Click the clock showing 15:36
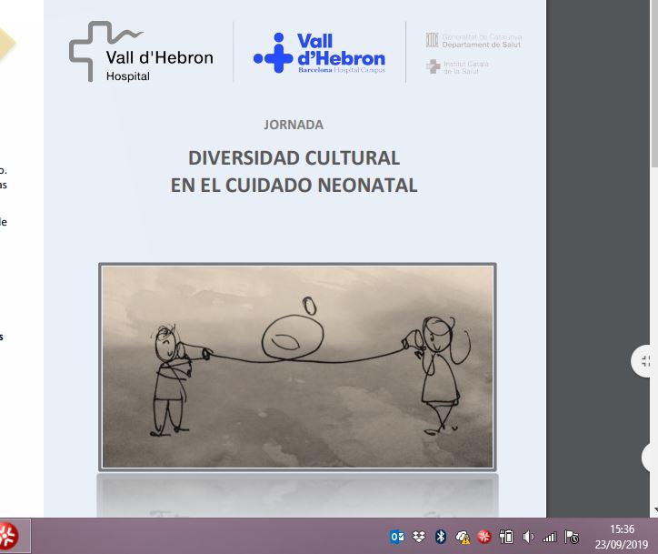Image resolution: width=658 pixels, height=554 pixels. tap(622, 536)
